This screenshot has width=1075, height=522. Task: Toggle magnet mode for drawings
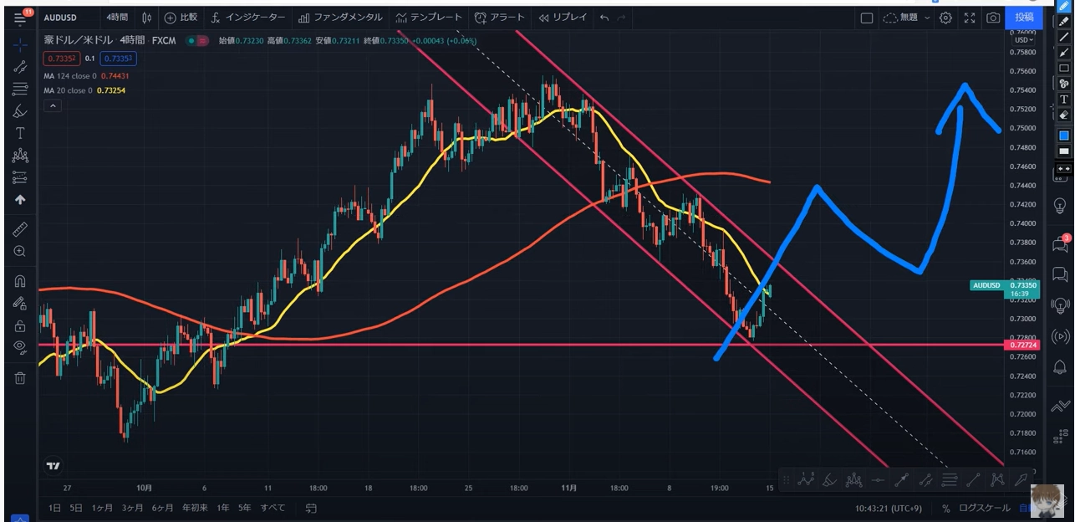(x=20, y=281)
